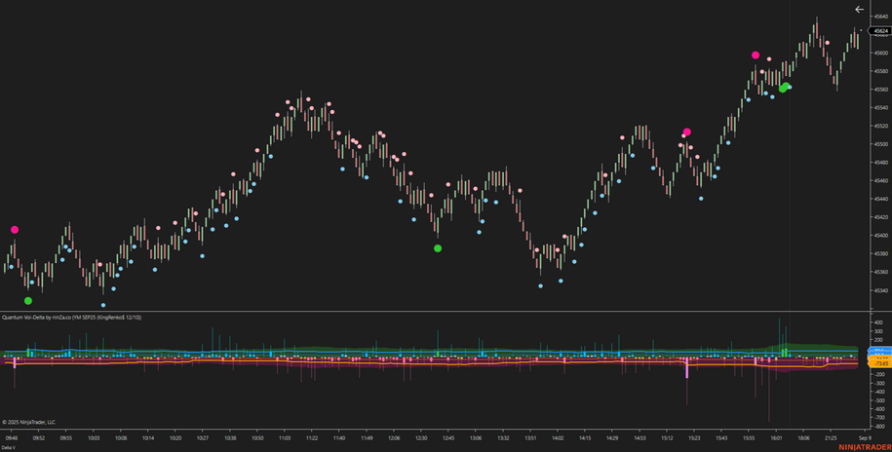Click the 12:30 label on time axis
Viewport: 892px width, 452px height.
click(x=420, y=437)
